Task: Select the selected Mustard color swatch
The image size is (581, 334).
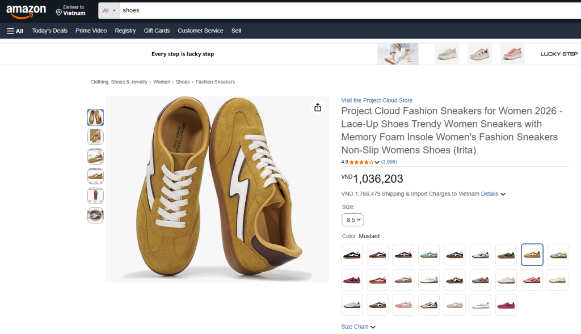Action: [532, 255]
